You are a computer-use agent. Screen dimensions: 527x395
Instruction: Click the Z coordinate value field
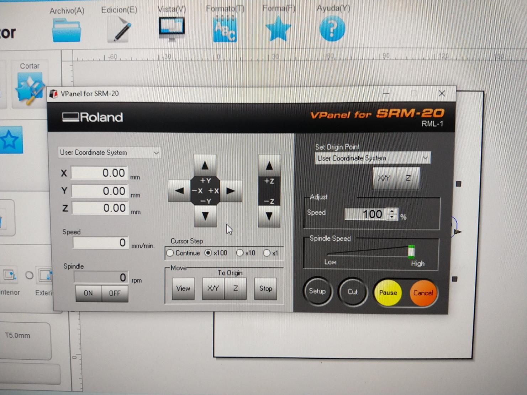[x=100, y=208]
